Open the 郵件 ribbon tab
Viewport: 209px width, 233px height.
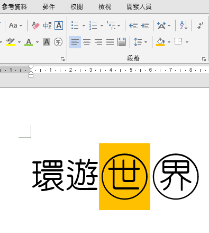point(49,7)
